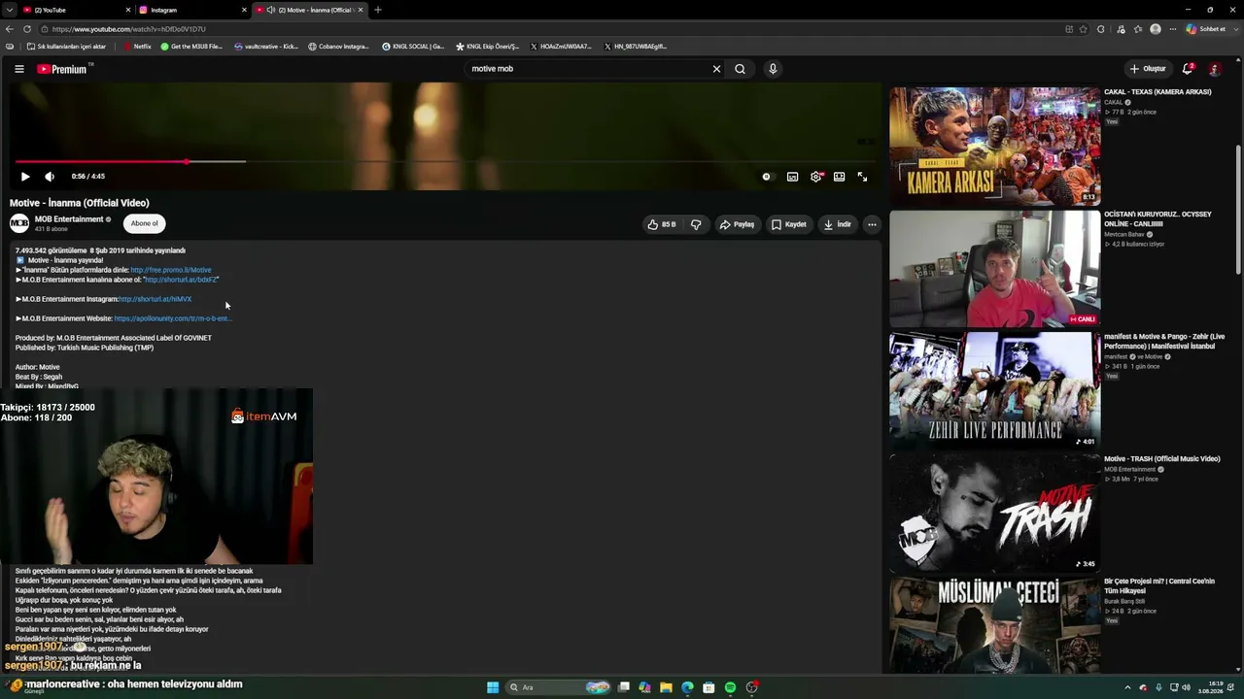Viewport: 1244px width, 699px height.
Task: Start voice search with the microphone
Action: coord(773,69)
